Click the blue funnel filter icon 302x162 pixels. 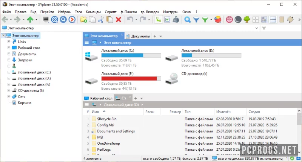[196, 20]
